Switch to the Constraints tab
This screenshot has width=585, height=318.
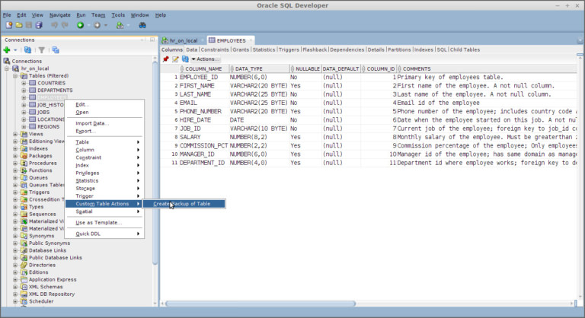[x=214, y=49]
